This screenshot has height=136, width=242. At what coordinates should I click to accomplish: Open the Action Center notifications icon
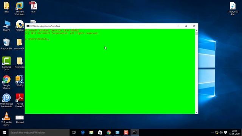coord(225,133)
